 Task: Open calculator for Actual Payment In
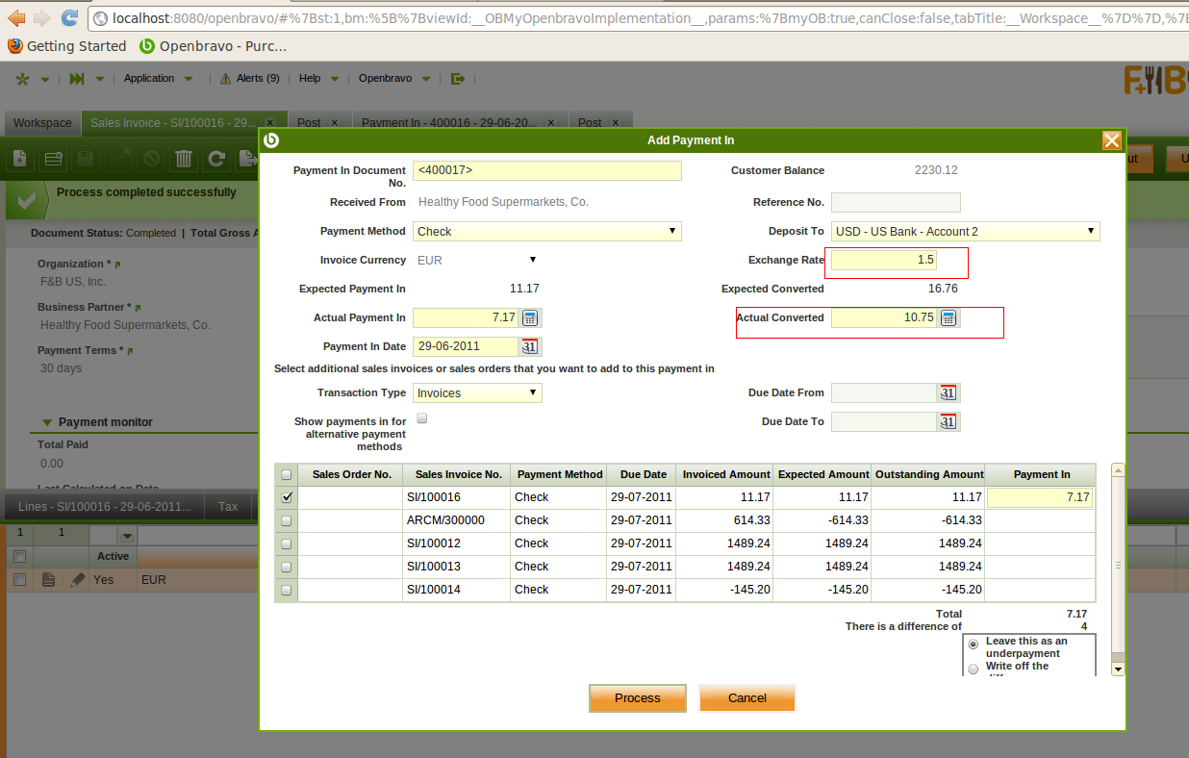[x=531, y=317]
